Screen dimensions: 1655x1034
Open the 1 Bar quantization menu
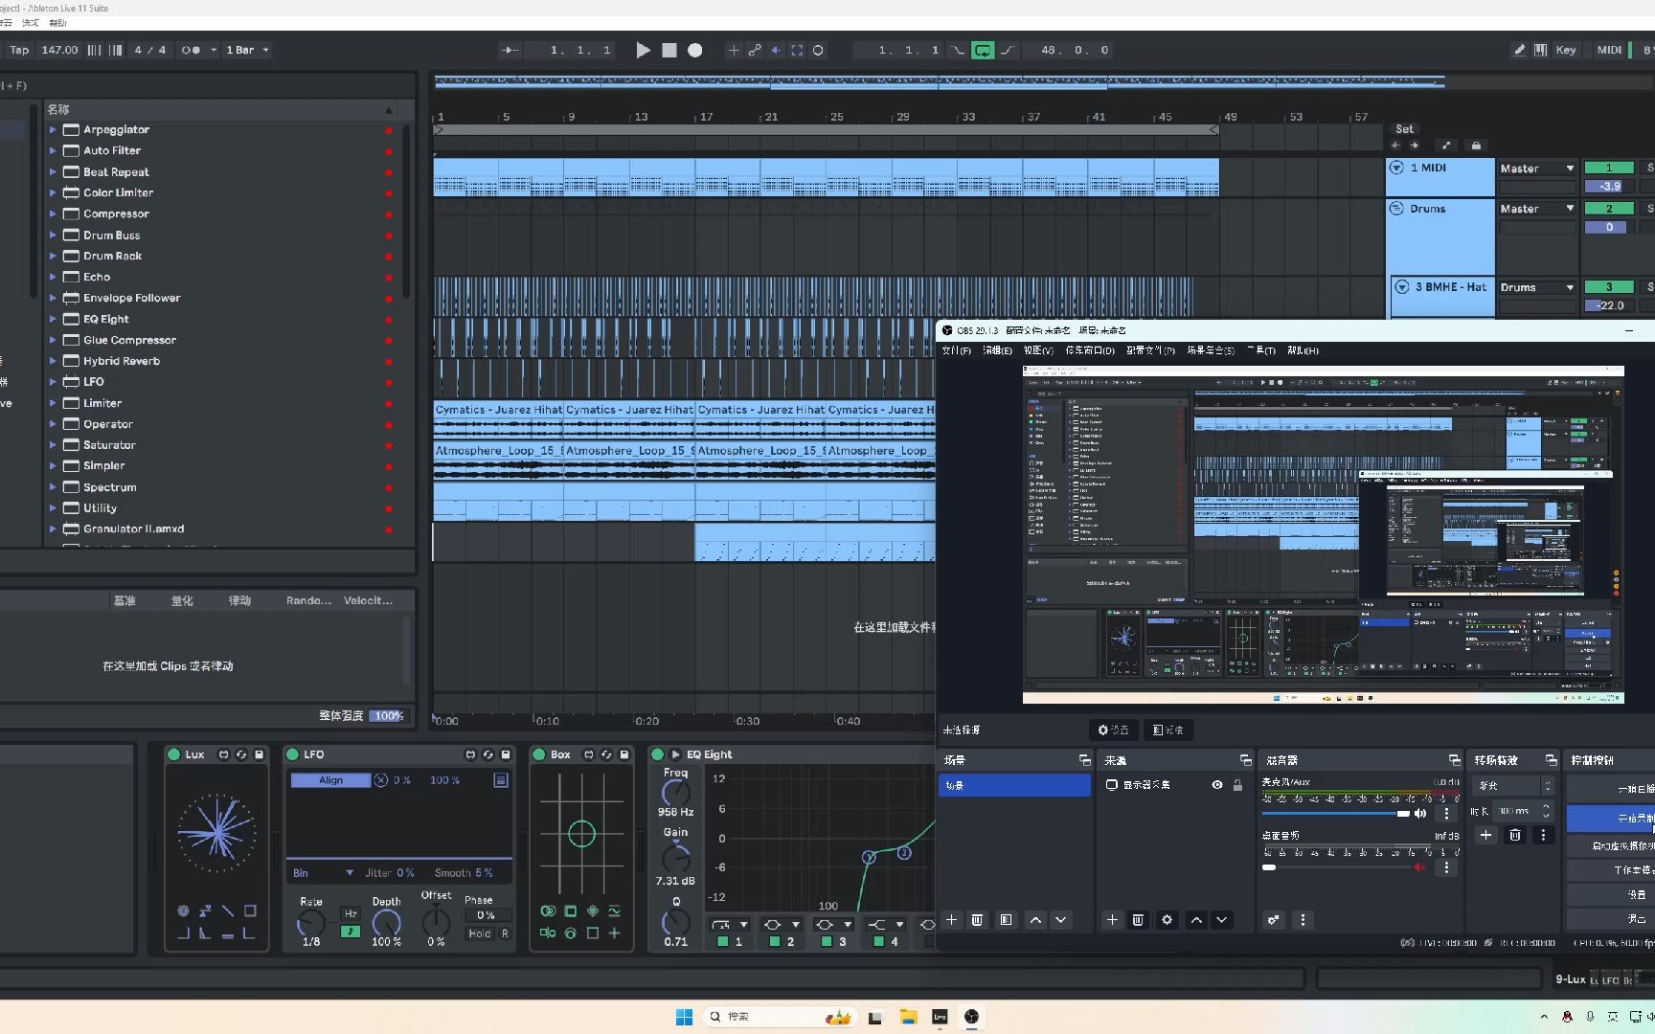coord(247,50)
